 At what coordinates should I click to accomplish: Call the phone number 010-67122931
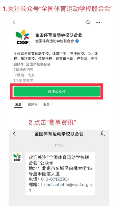tap(55, 179)
